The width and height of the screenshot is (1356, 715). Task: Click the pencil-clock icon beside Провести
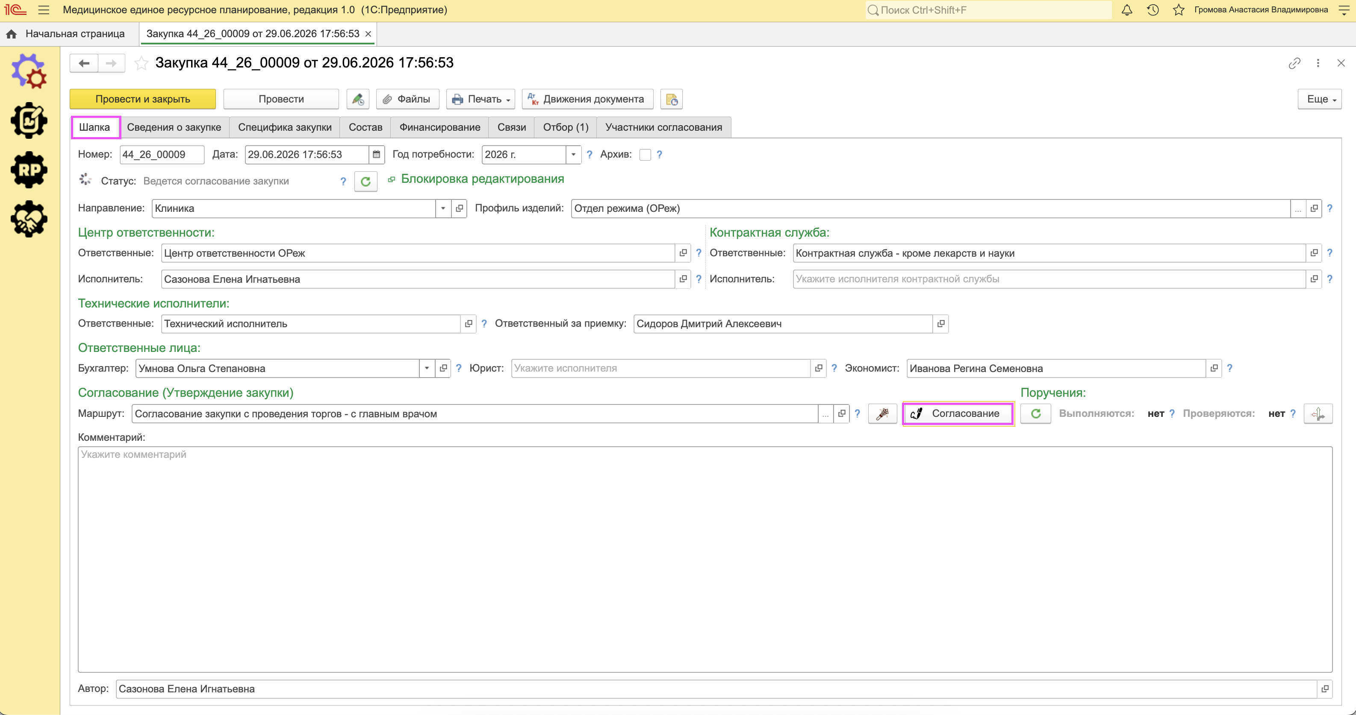pyautogui.click(x=358, y=99)
